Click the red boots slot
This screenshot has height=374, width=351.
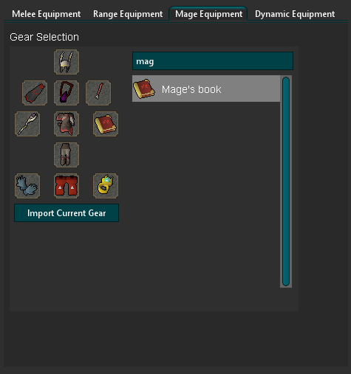(67, 186)
